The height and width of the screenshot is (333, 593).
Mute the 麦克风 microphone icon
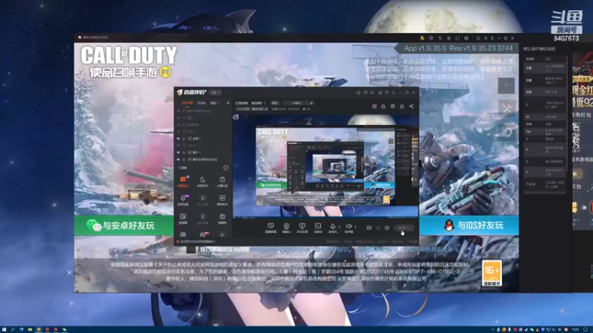tap(332, 228)
